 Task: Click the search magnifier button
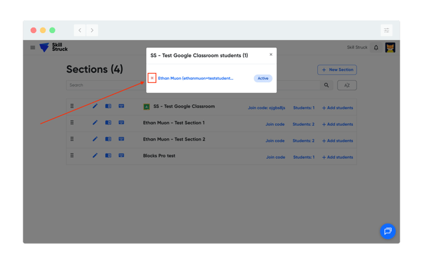326,85
